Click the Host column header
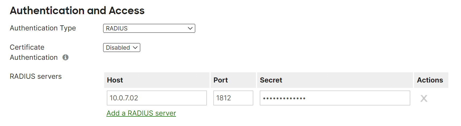The image size is (461, 126). click(115, 80)
